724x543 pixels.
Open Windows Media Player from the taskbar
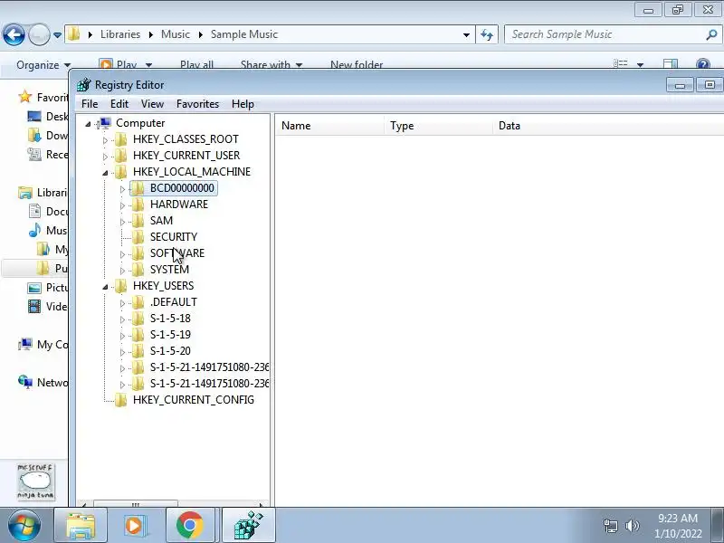(x=135, y=526)
